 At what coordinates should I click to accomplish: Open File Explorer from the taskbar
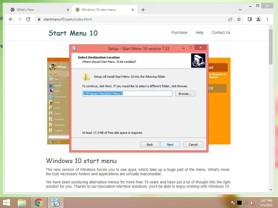pyautogui.click(x=22, y=203)
